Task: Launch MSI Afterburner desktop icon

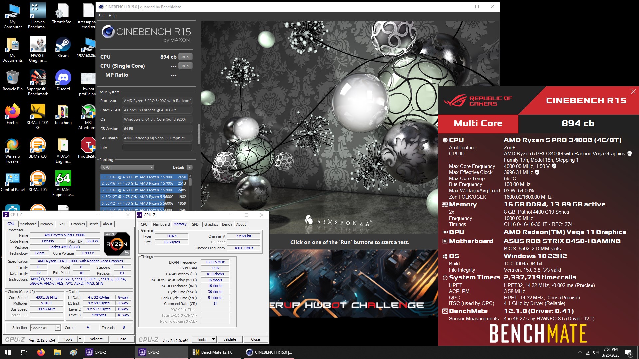Action: tap(87, 117)
